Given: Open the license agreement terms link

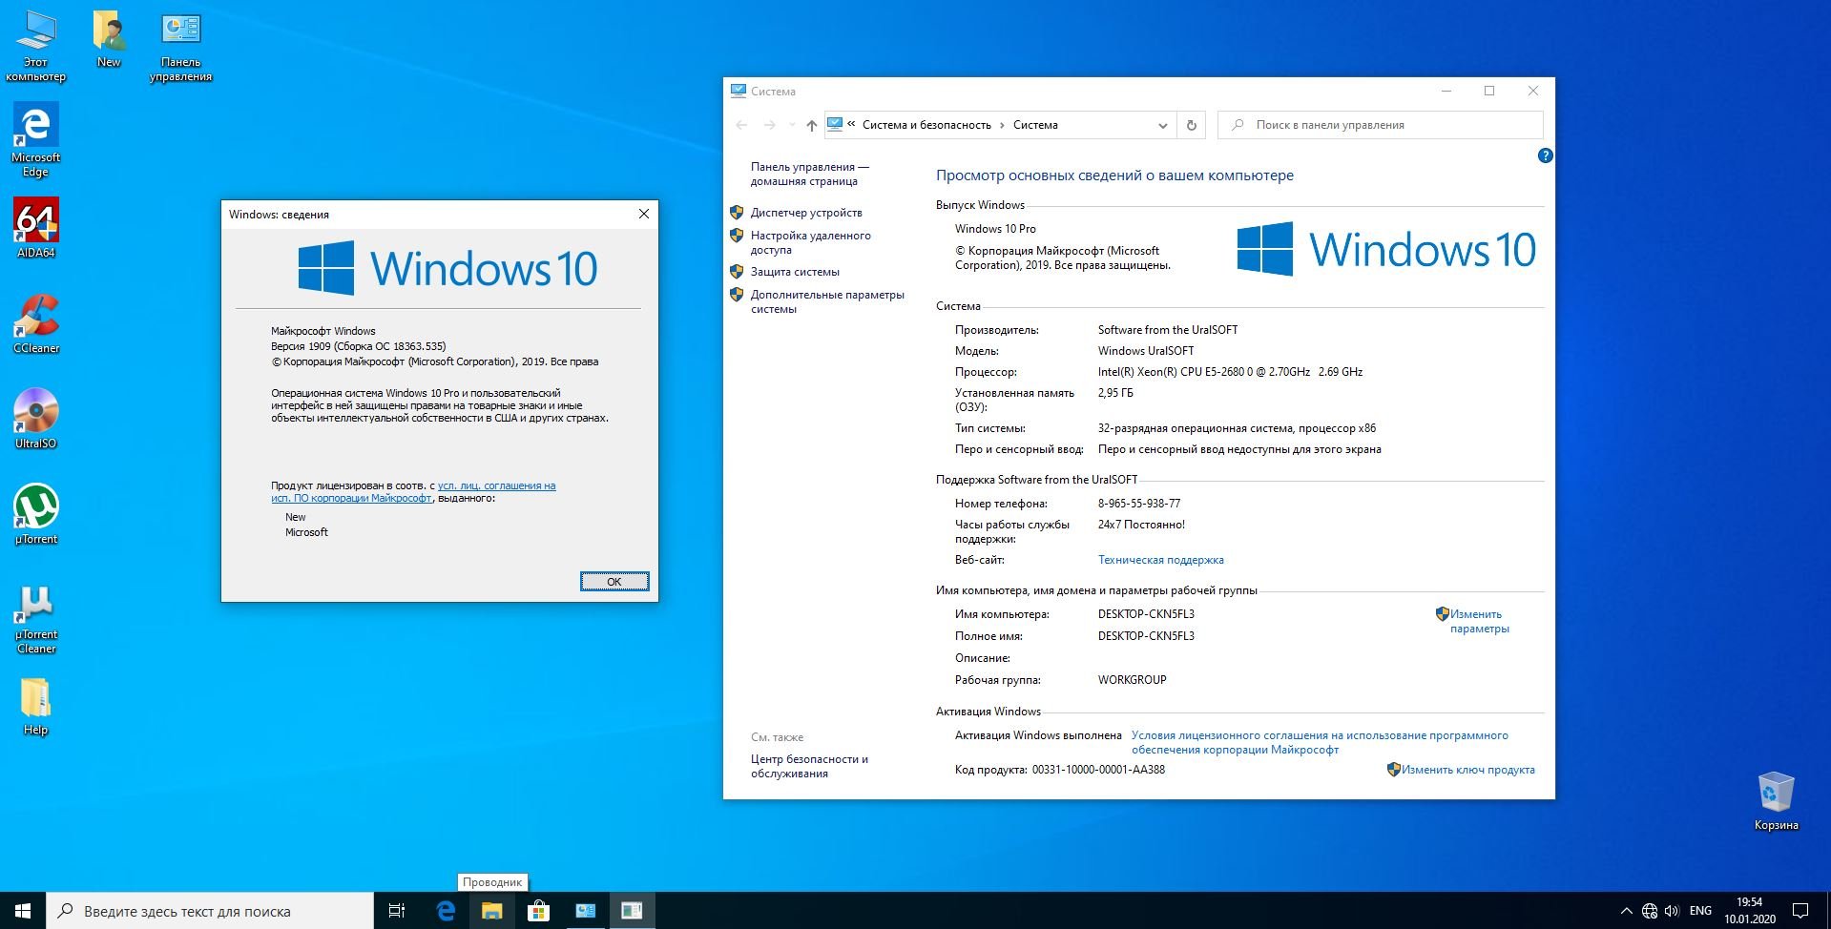Looking at the screenshot, I should coord(1320,742).
